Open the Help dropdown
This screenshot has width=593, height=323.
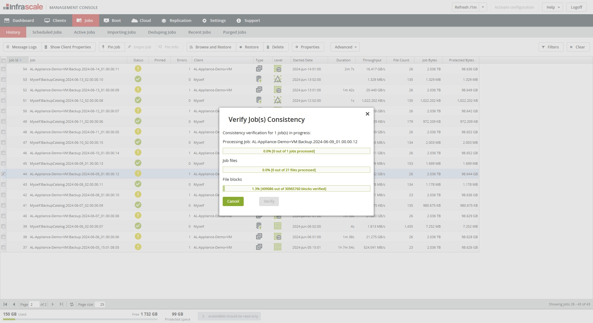click(553, 7)
